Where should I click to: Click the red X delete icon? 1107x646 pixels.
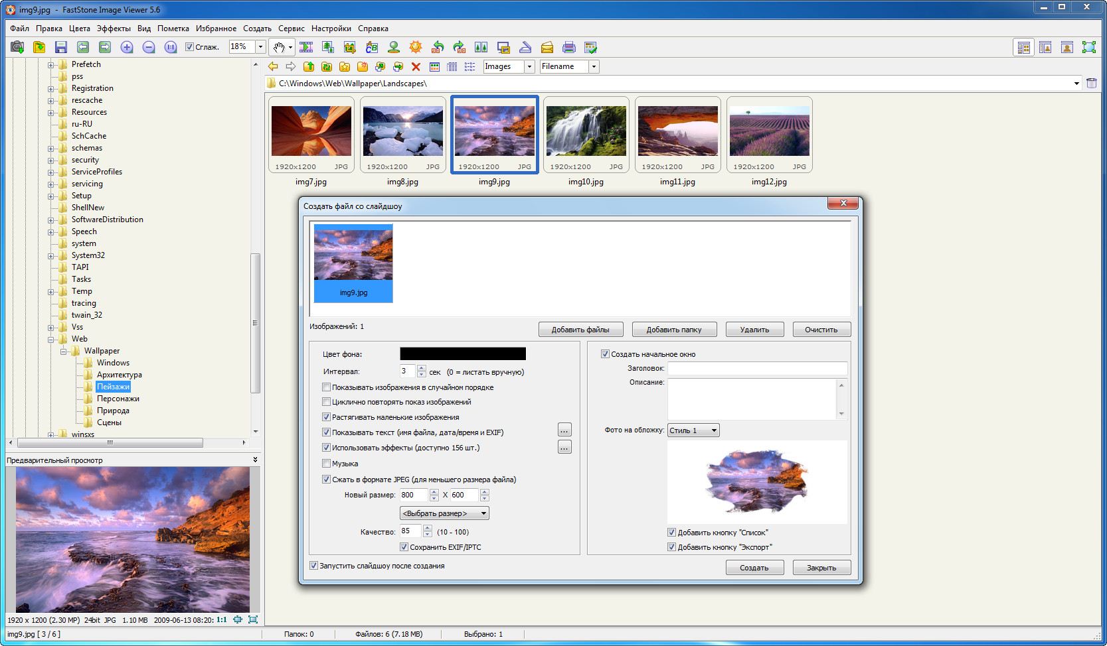416,66
